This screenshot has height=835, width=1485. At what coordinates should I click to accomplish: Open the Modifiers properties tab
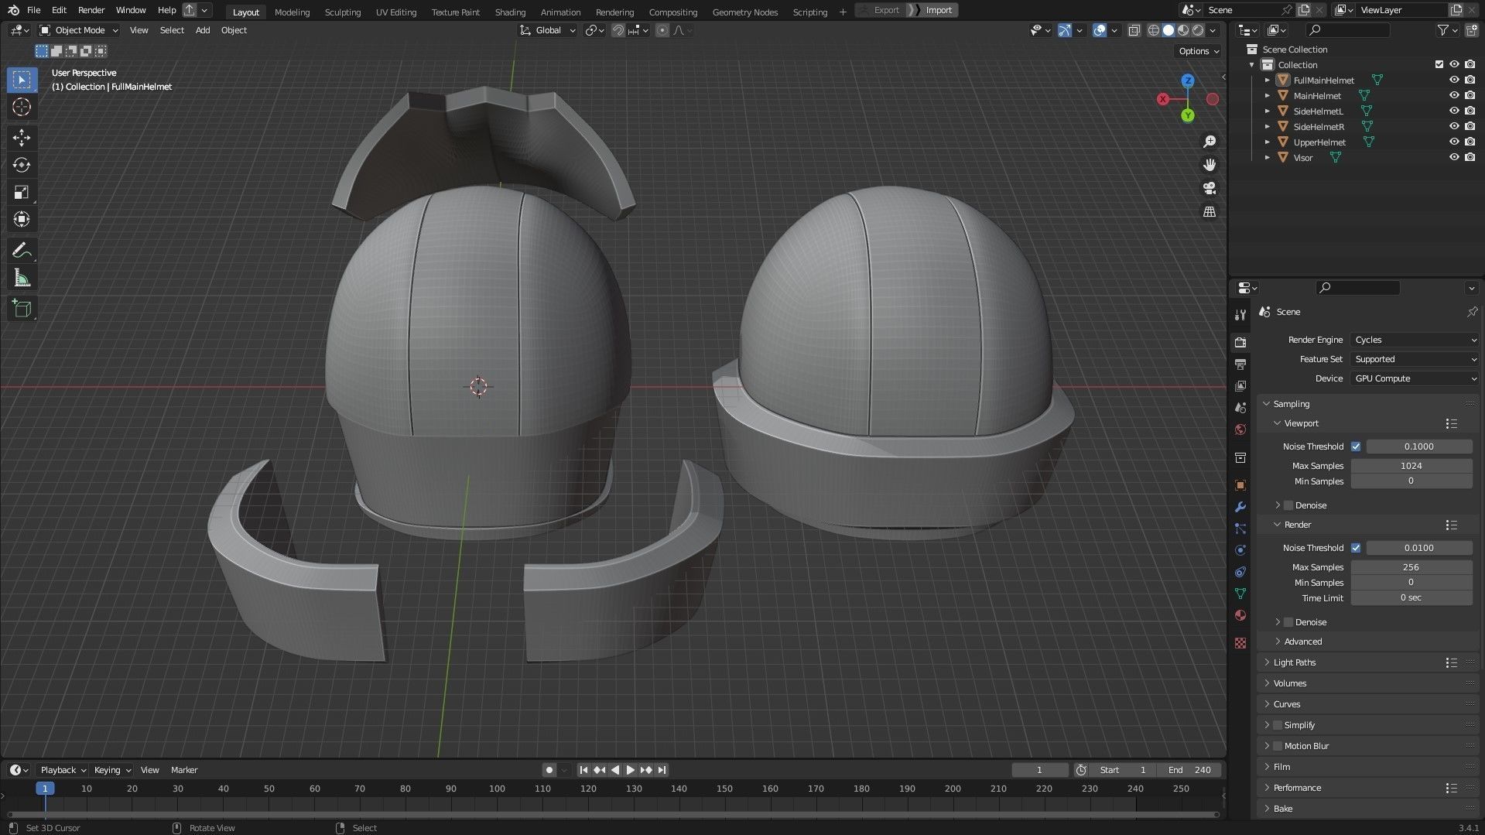1240,507
